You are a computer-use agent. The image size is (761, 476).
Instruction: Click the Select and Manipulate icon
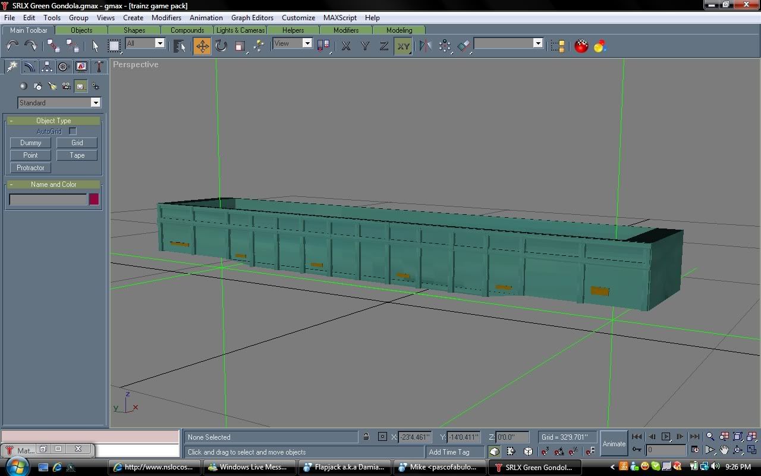259,46
